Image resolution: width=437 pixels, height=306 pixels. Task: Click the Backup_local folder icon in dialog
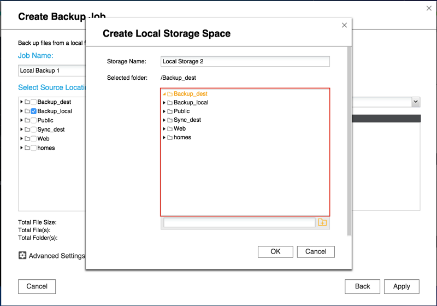click(x=170, y=103)
